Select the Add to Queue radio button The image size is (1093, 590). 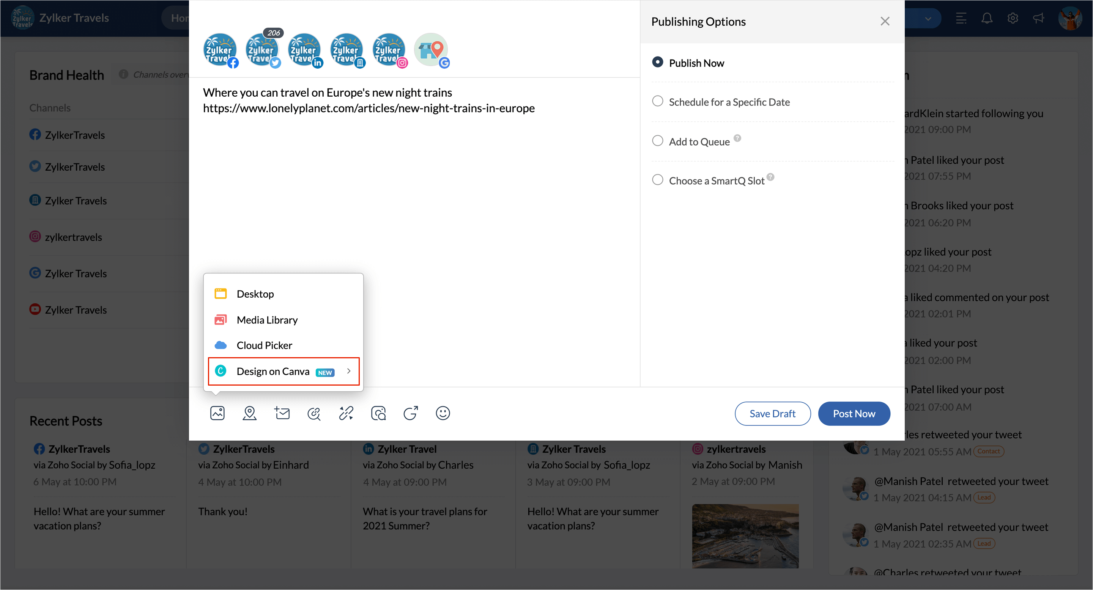click(658, 141)
